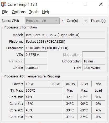Select the Frequency field value 1310.40MHz
This screenshot has height=123, width=109.
[65, 48]
